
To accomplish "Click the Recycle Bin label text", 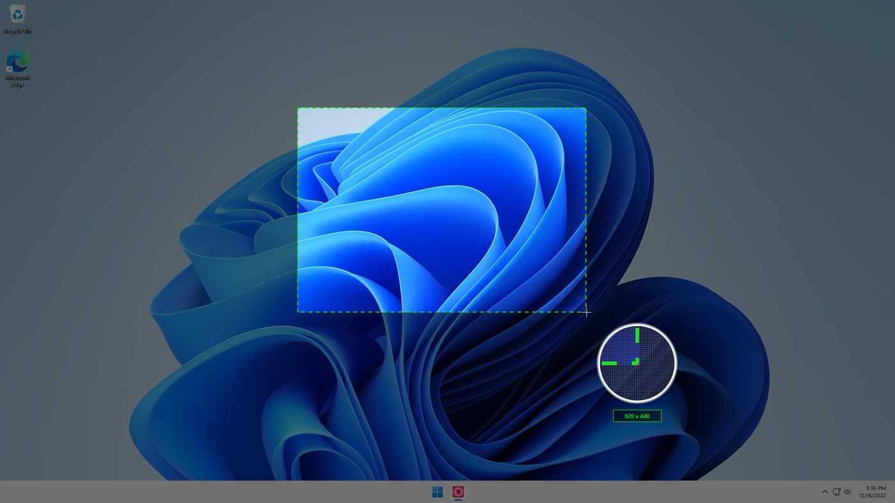I will click(x=17, y=30).
